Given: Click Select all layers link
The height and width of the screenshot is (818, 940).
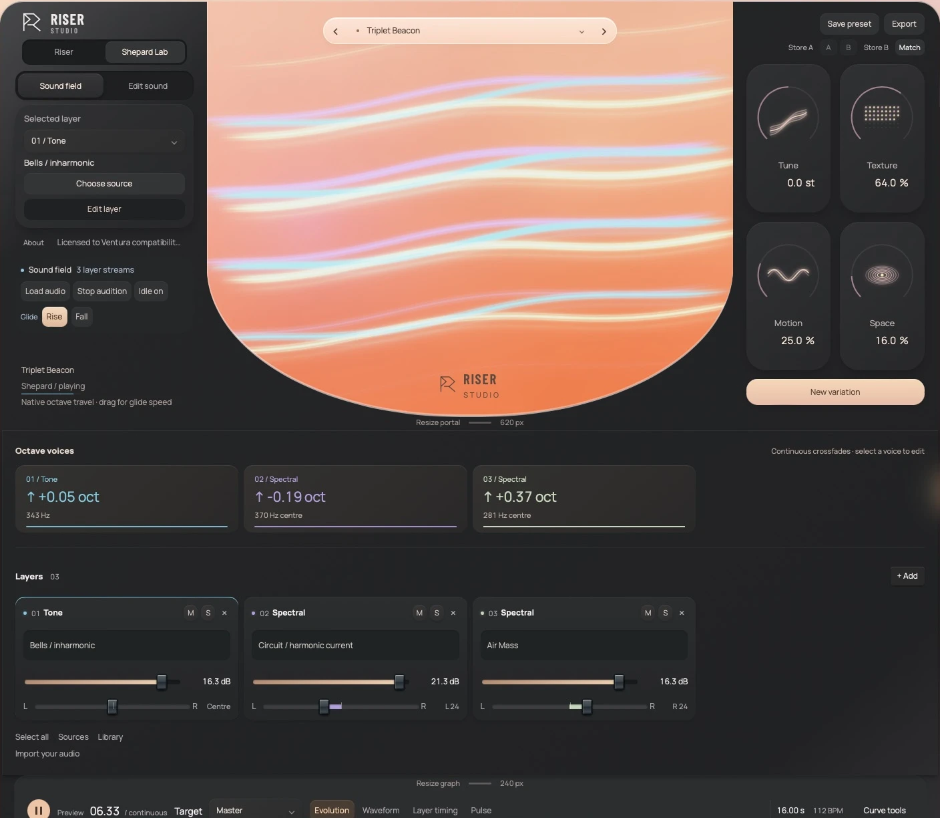Looking at the screenshot, I should [x=32, y=737].
